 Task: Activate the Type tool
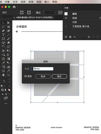coord(3,35)
